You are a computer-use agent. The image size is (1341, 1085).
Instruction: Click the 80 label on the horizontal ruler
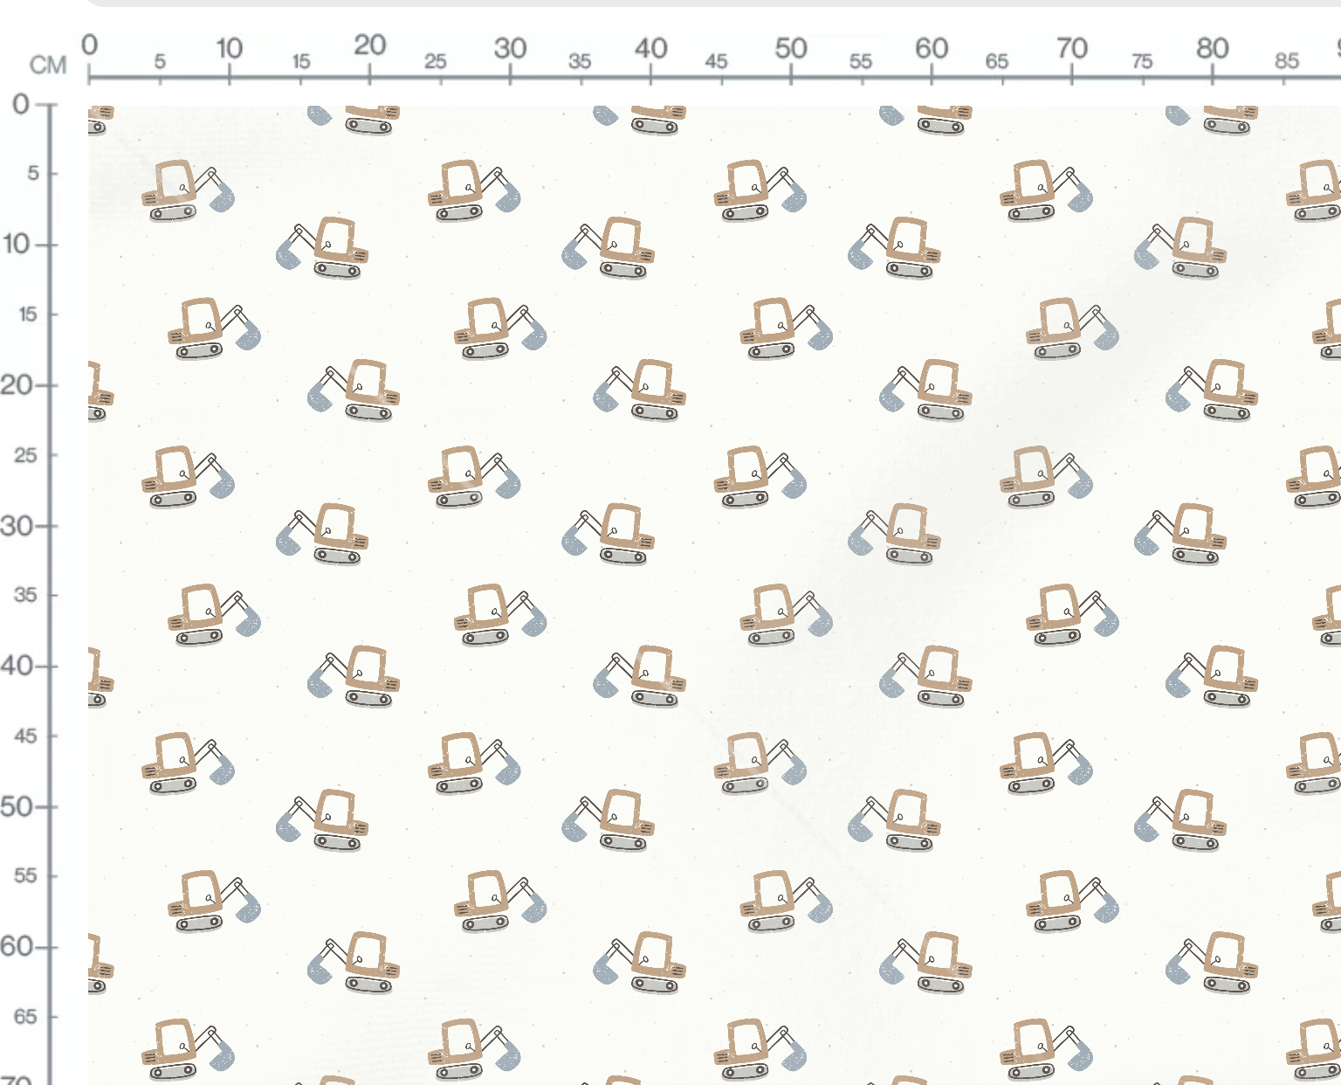click(x=1213, y=47)
